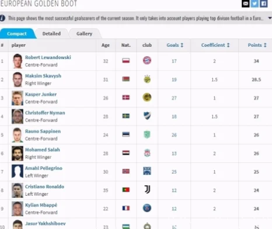Screen dimensions: 272x229
Task: Click the Estonia flag in Sappinen's row
Action: pyautogui.click(x=126, y=134)
